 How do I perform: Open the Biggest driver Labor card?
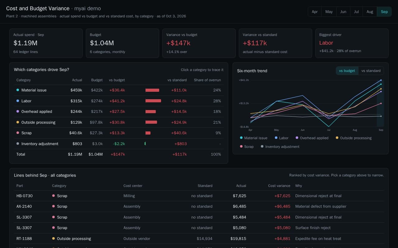tap(352, 43)
